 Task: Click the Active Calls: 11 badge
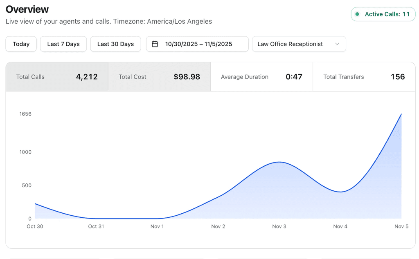click(383, 14)
